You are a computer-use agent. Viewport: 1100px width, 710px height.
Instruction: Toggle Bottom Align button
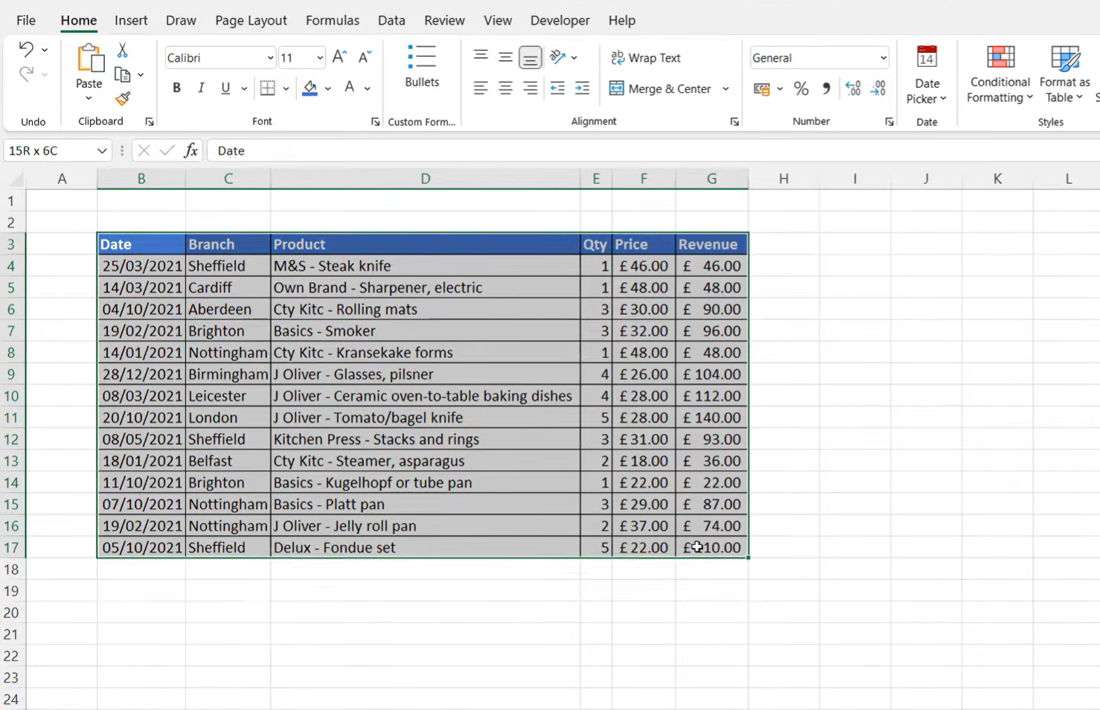(530, 57)
